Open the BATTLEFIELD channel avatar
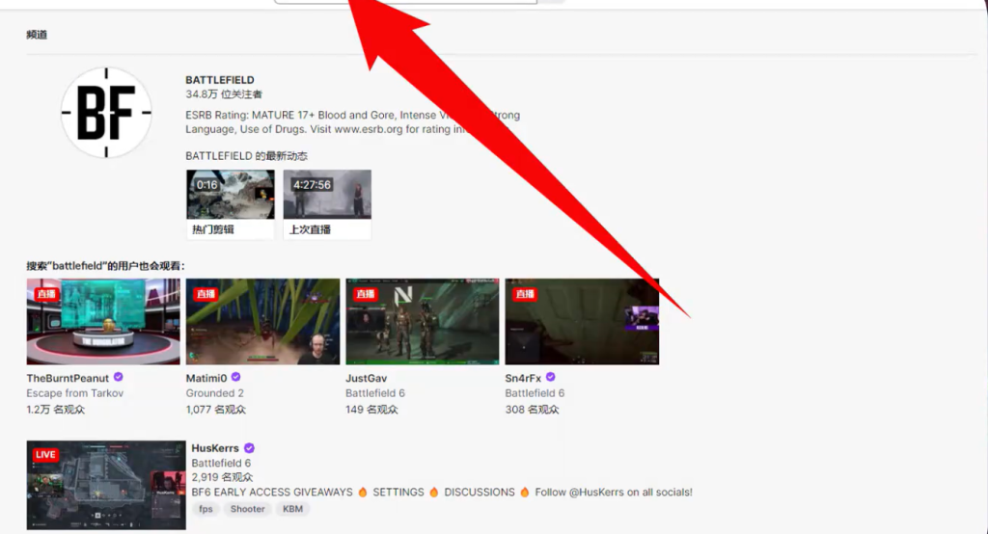 point(106,113)
